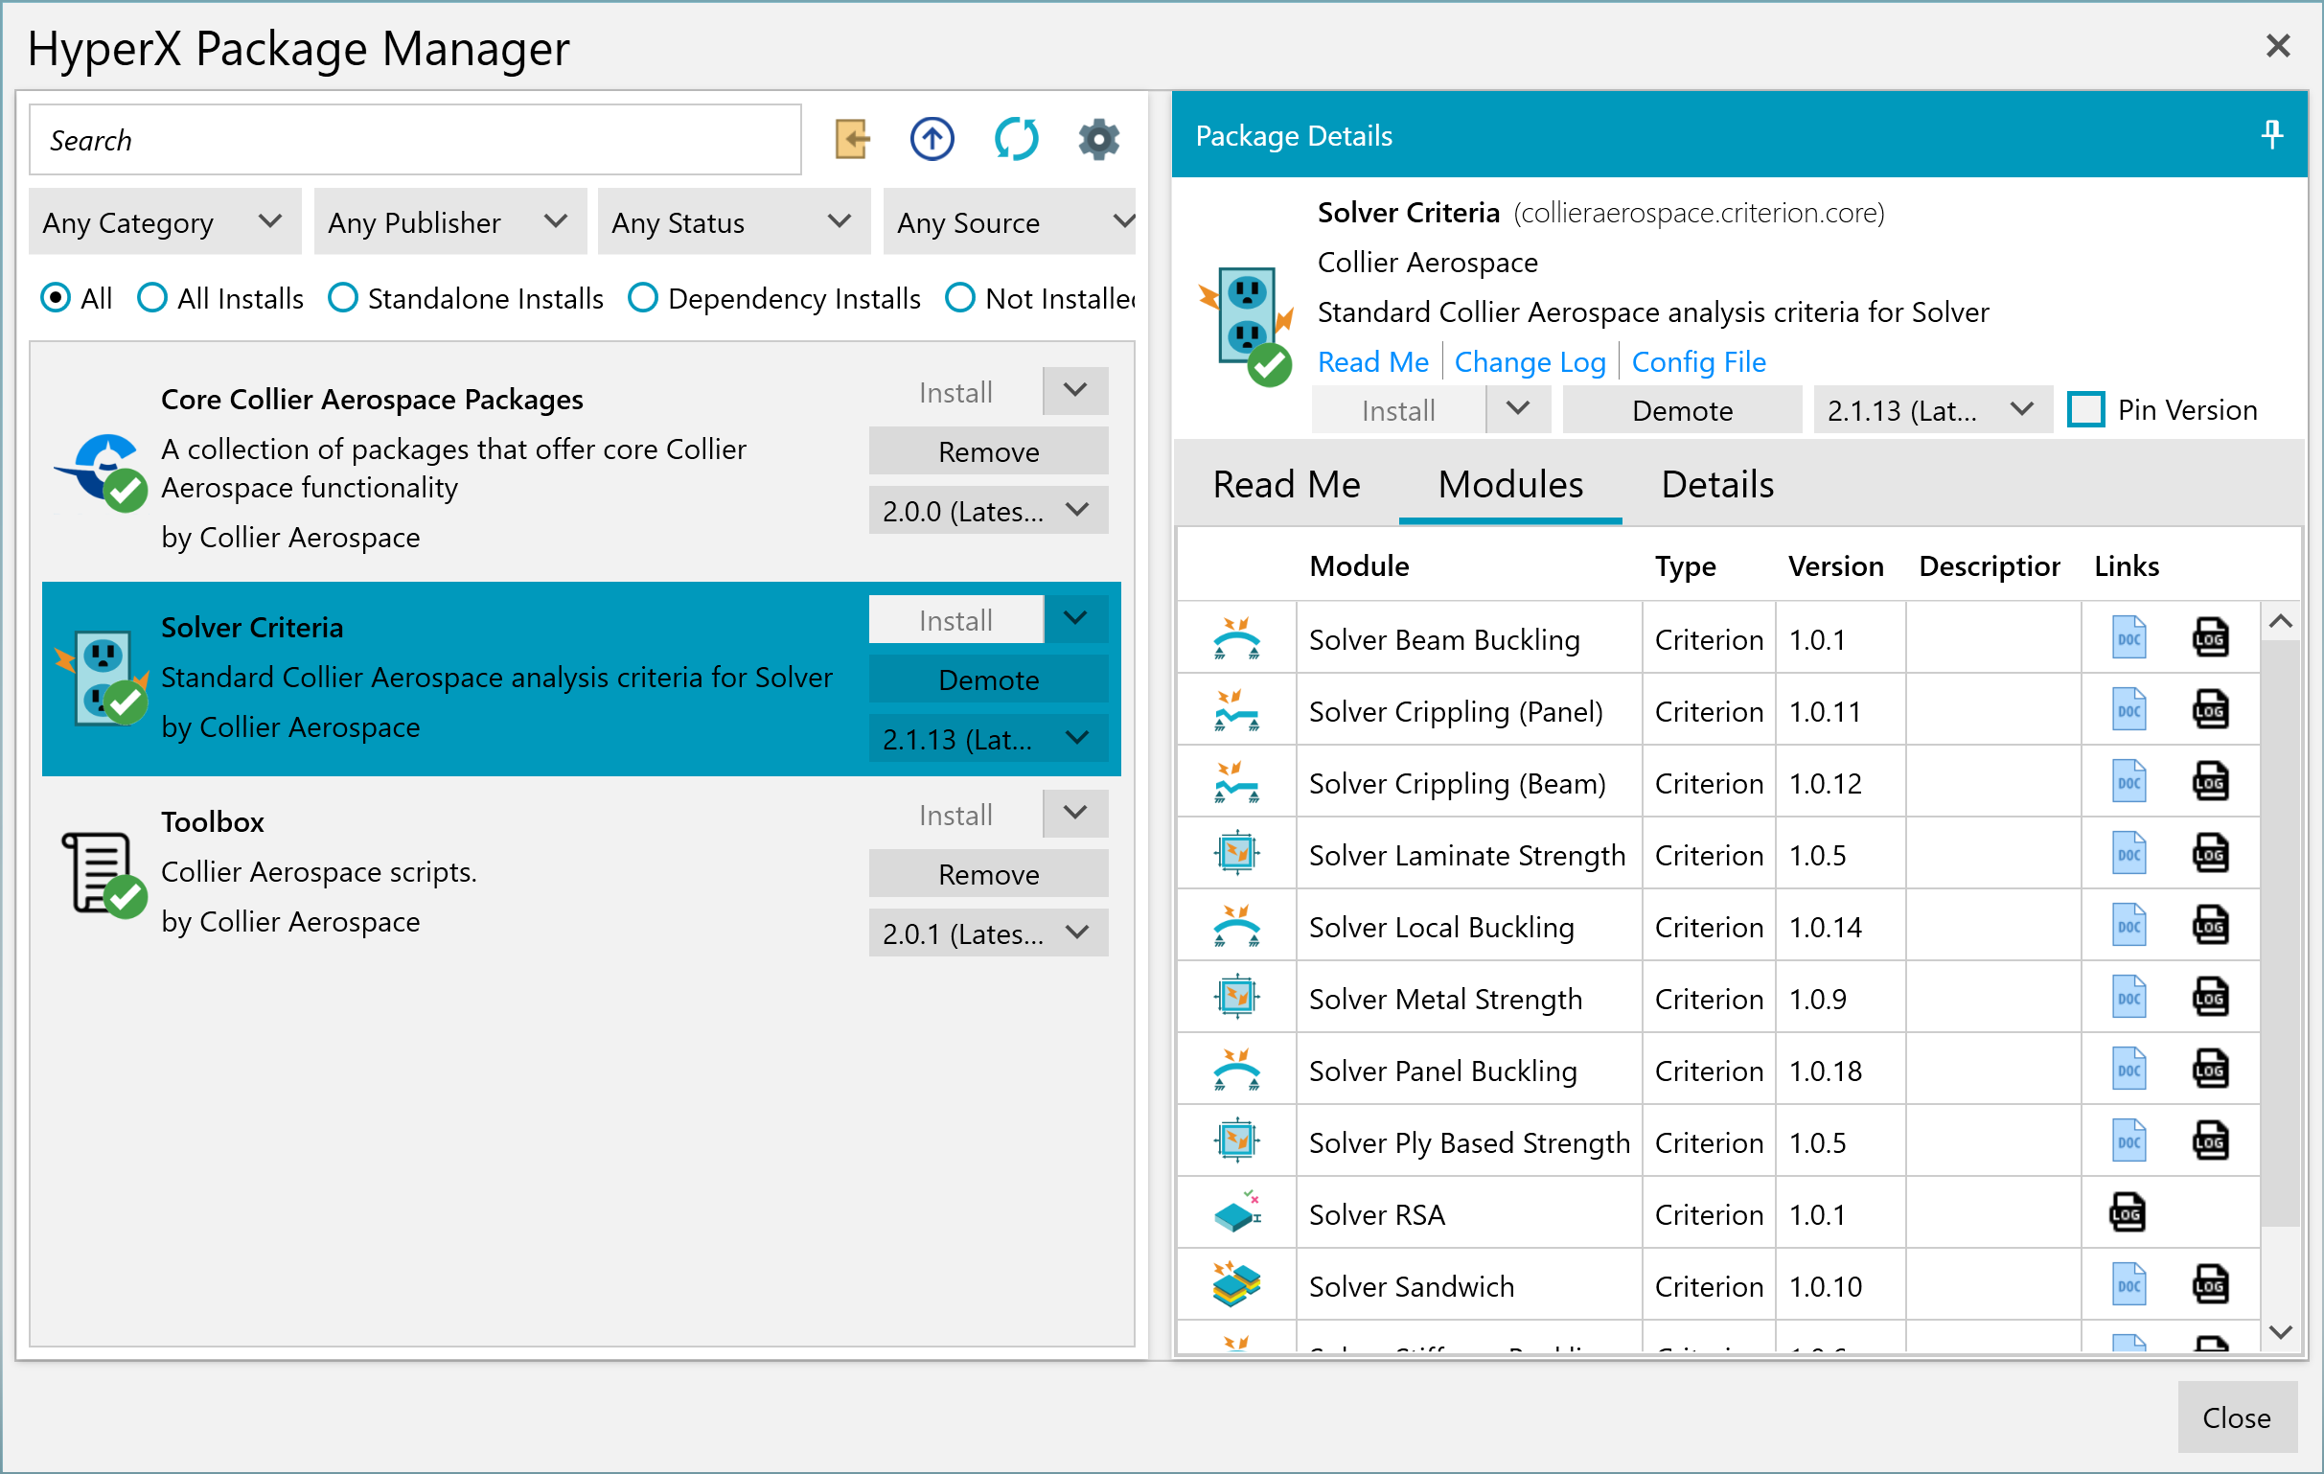This screenshot has width=2324, height=1474.
Task: Open LOG link for Solver Crippling (Panel)
Action: [2209, 709]
